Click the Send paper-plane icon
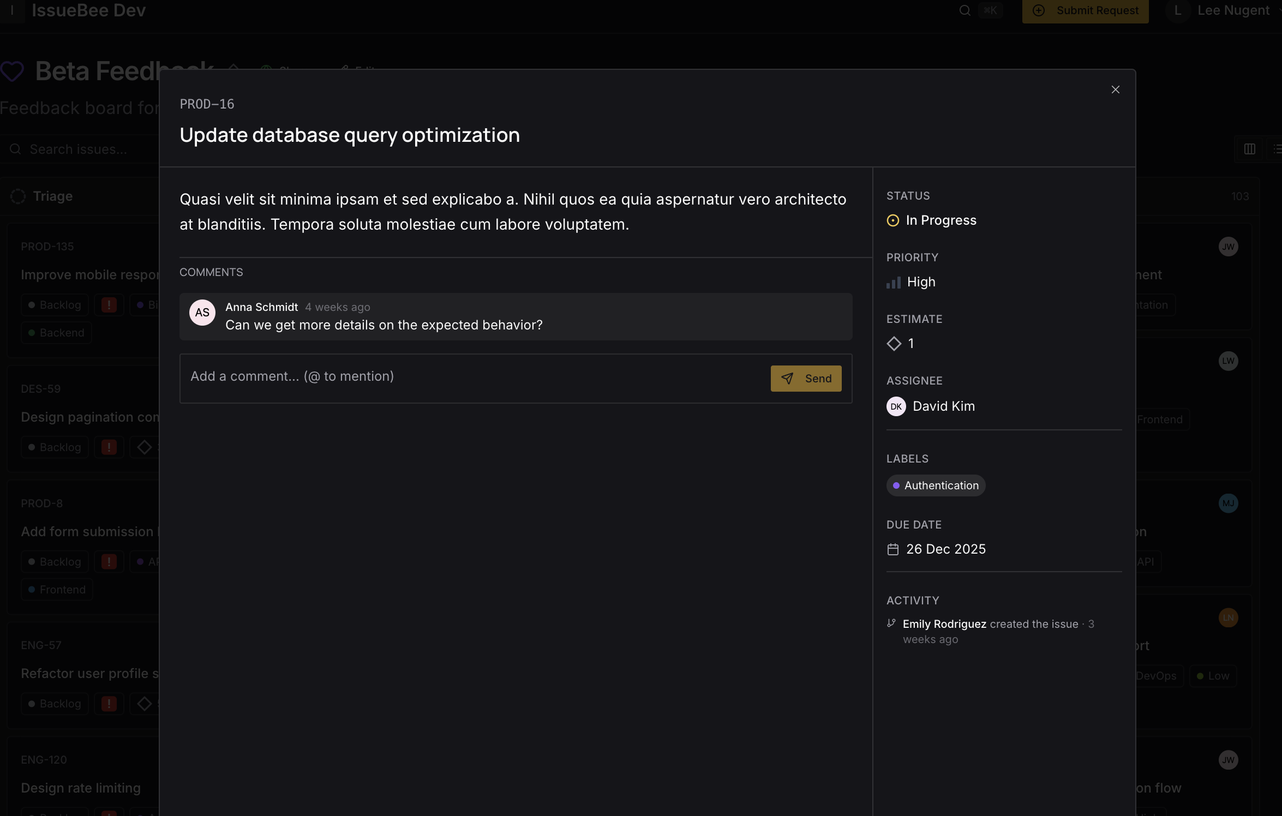 click(x=788, y=378)
